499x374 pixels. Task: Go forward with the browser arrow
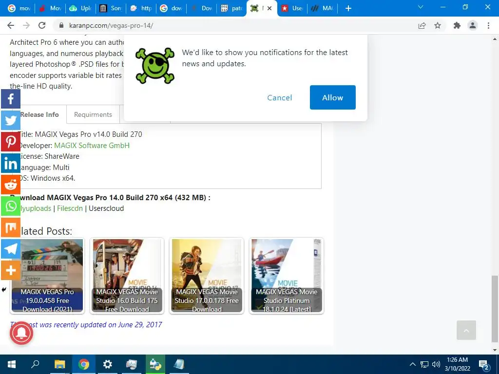pyautogui.click(x=26, y=25)
